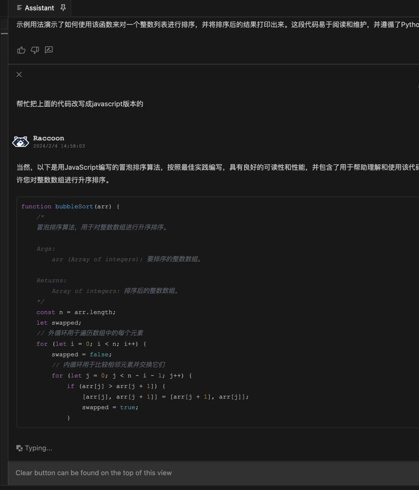Click the 'swapped = false;' code line
Screen dimensions: 419x490
point(81,354)
